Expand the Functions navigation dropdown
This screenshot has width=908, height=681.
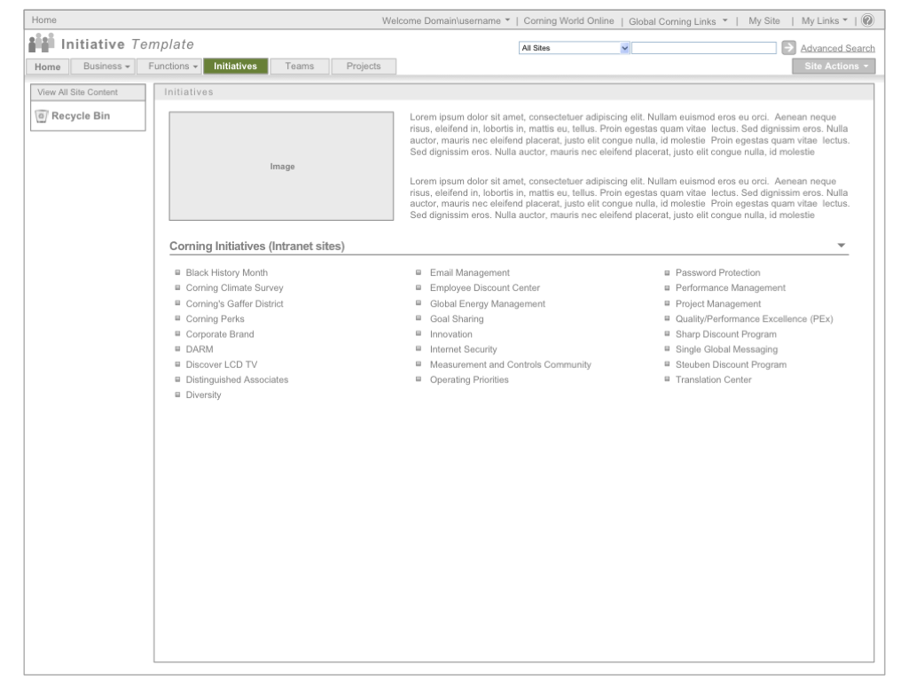click(x=169, y=67)
